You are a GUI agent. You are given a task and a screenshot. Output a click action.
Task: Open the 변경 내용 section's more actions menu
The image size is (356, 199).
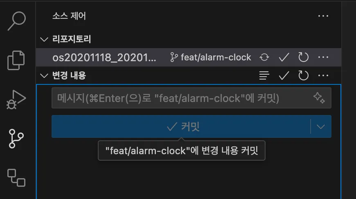tap(323, 75)
